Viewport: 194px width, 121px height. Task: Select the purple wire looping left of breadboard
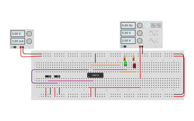pos(32,76)
